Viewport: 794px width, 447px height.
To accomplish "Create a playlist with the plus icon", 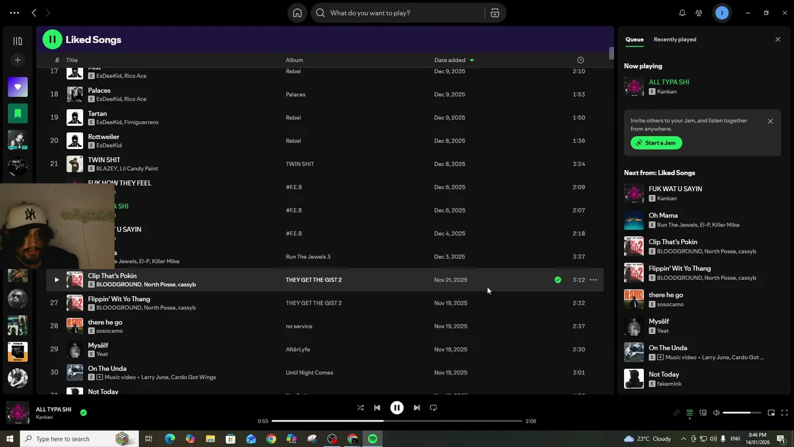I will click(17, 60).
